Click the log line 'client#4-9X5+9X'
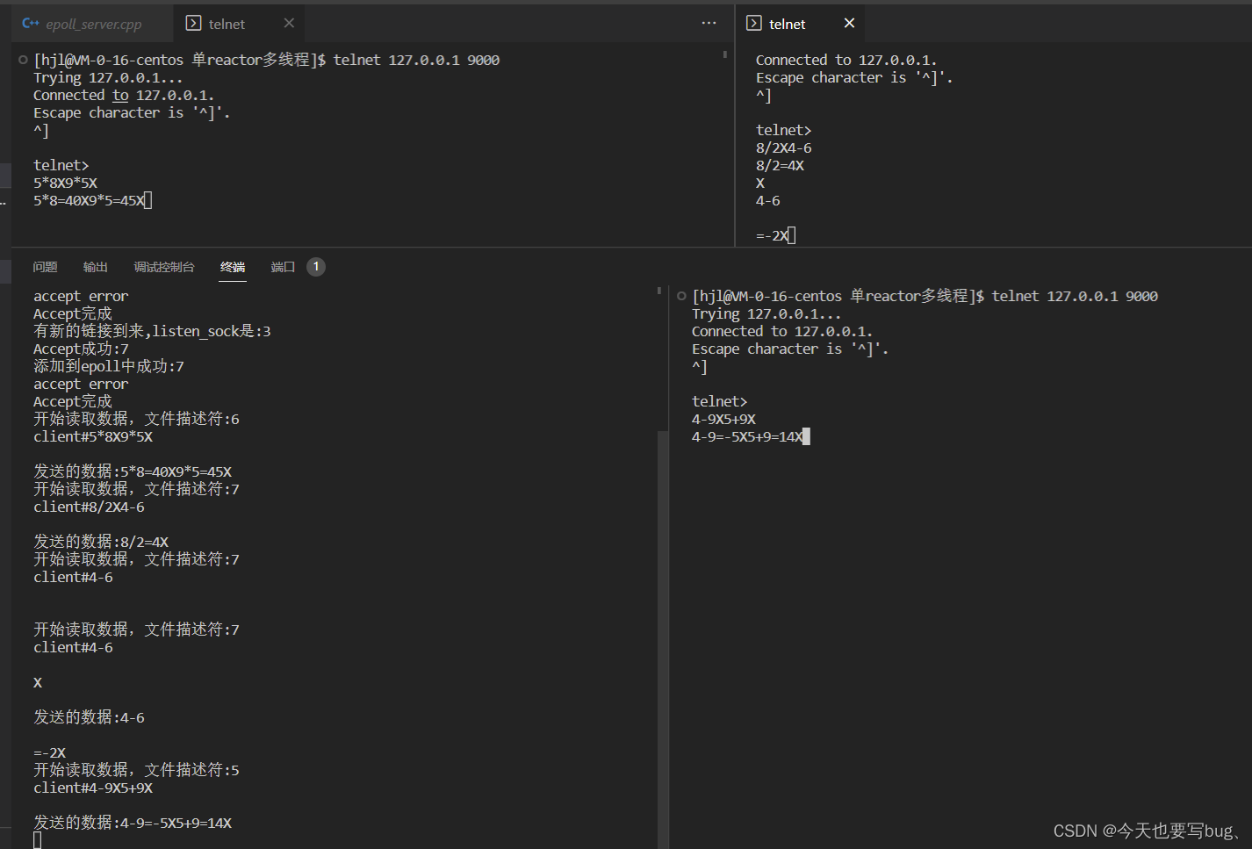This screenshot has width=1252, height=849. 93,788
